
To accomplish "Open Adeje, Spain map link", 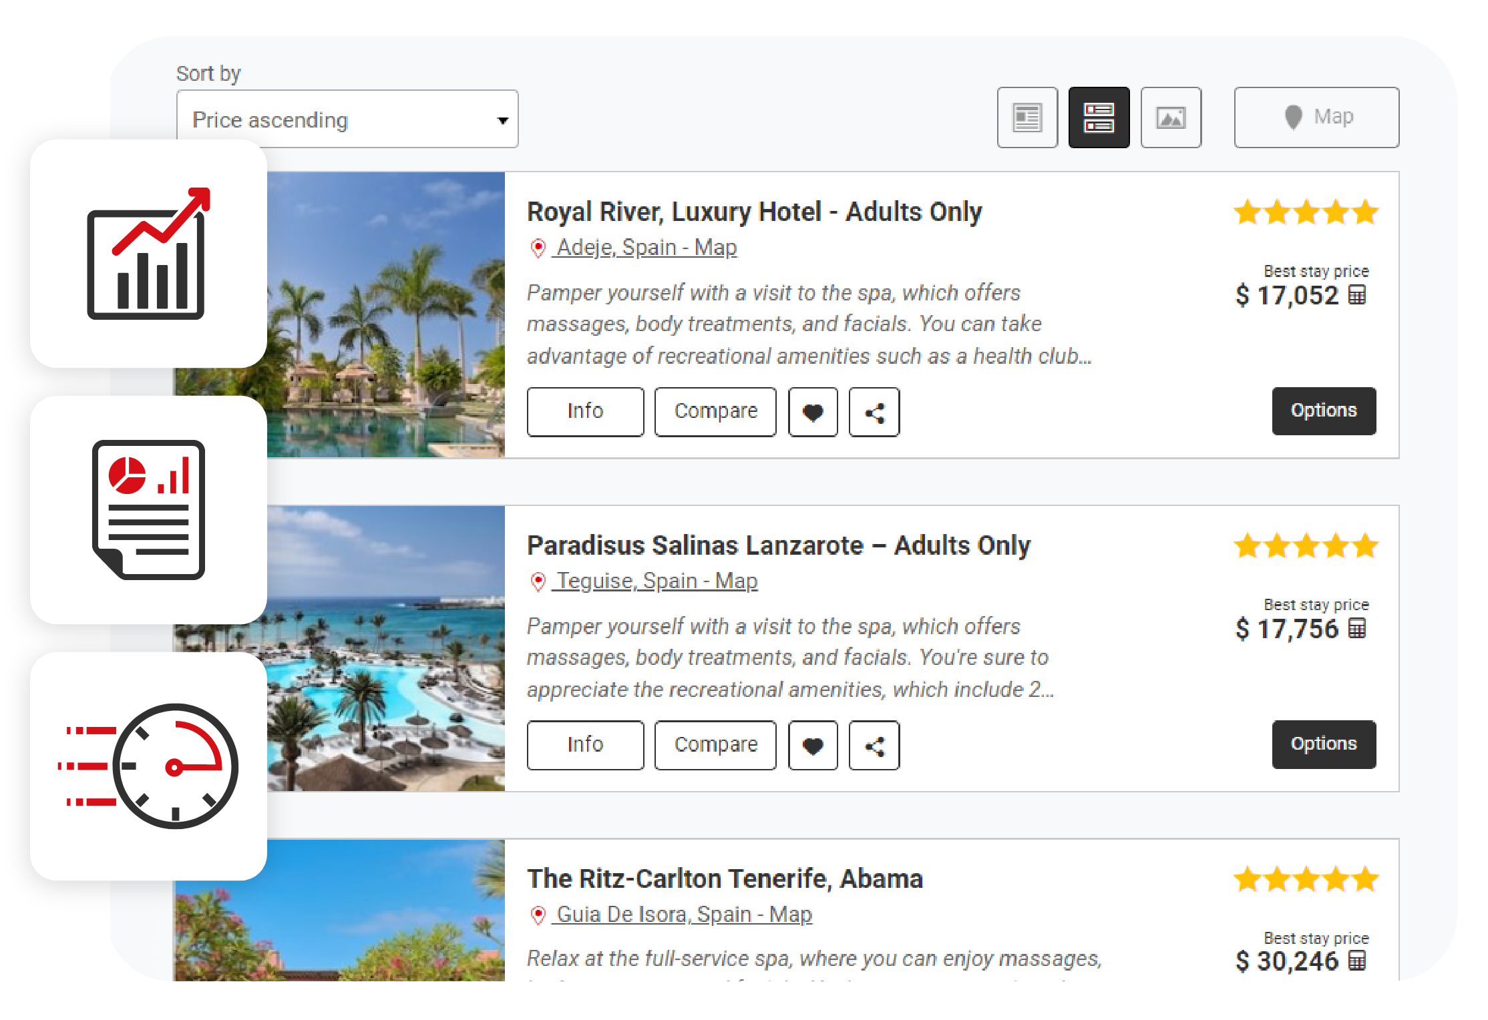I will click(x=646, y=248).
